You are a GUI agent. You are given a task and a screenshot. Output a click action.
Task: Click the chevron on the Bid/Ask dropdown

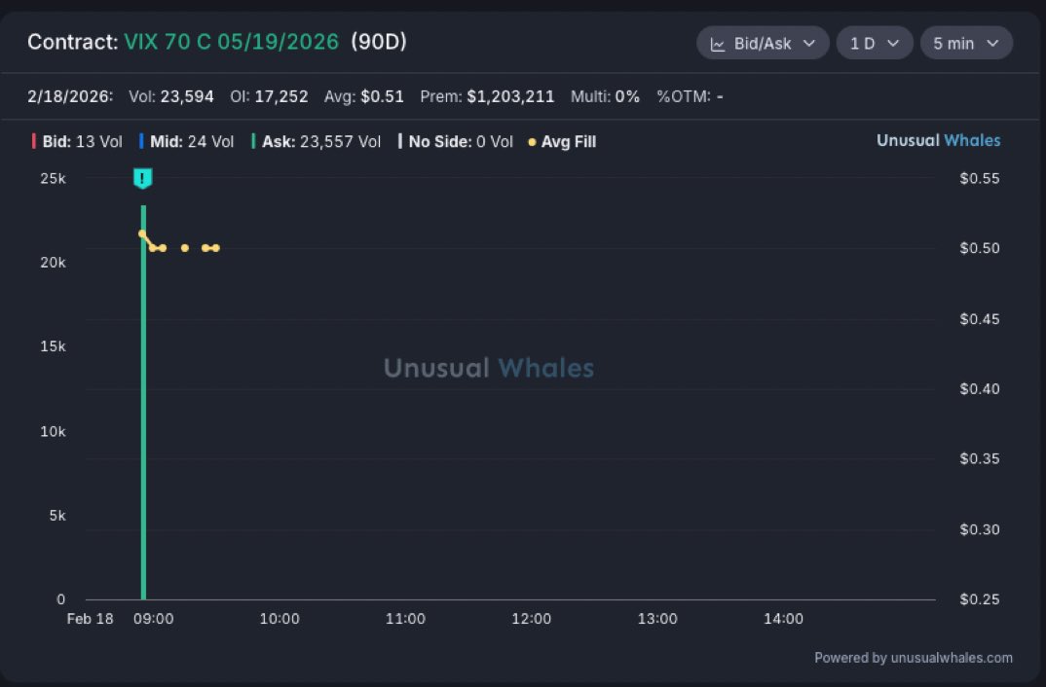point(809,44)
